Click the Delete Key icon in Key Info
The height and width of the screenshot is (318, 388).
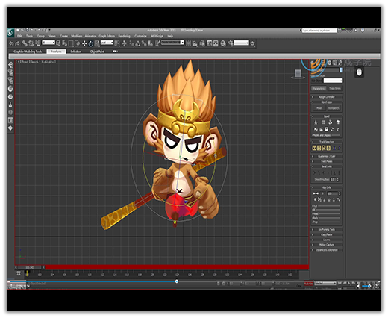pyautogui.click(x=319, y=199)
